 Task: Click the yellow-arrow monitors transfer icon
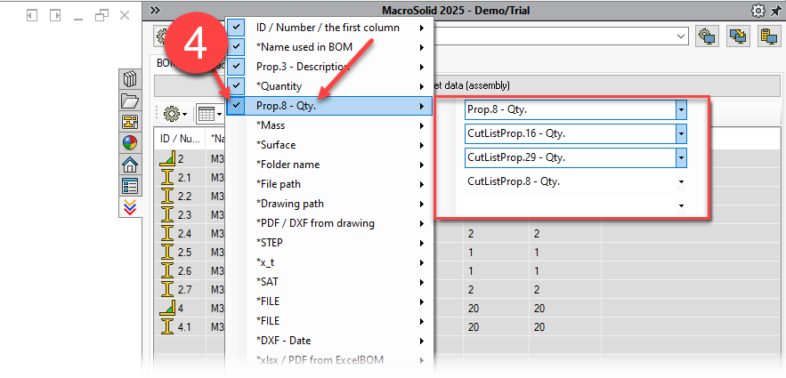coord(739,36)
